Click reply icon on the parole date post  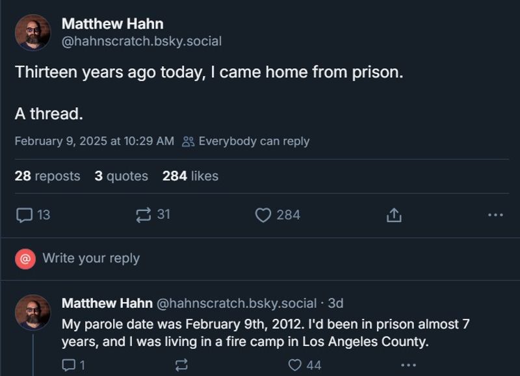pos(69,365)
